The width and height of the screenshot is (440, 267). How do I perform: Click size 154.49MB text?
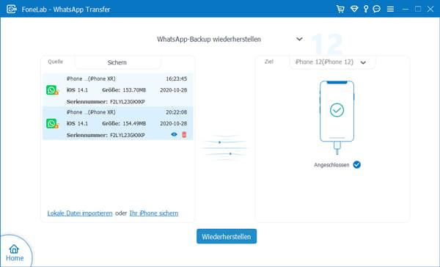pos(134,123)
